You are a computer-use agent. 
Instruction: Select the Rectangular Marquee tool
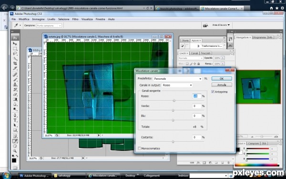[15, 49]
